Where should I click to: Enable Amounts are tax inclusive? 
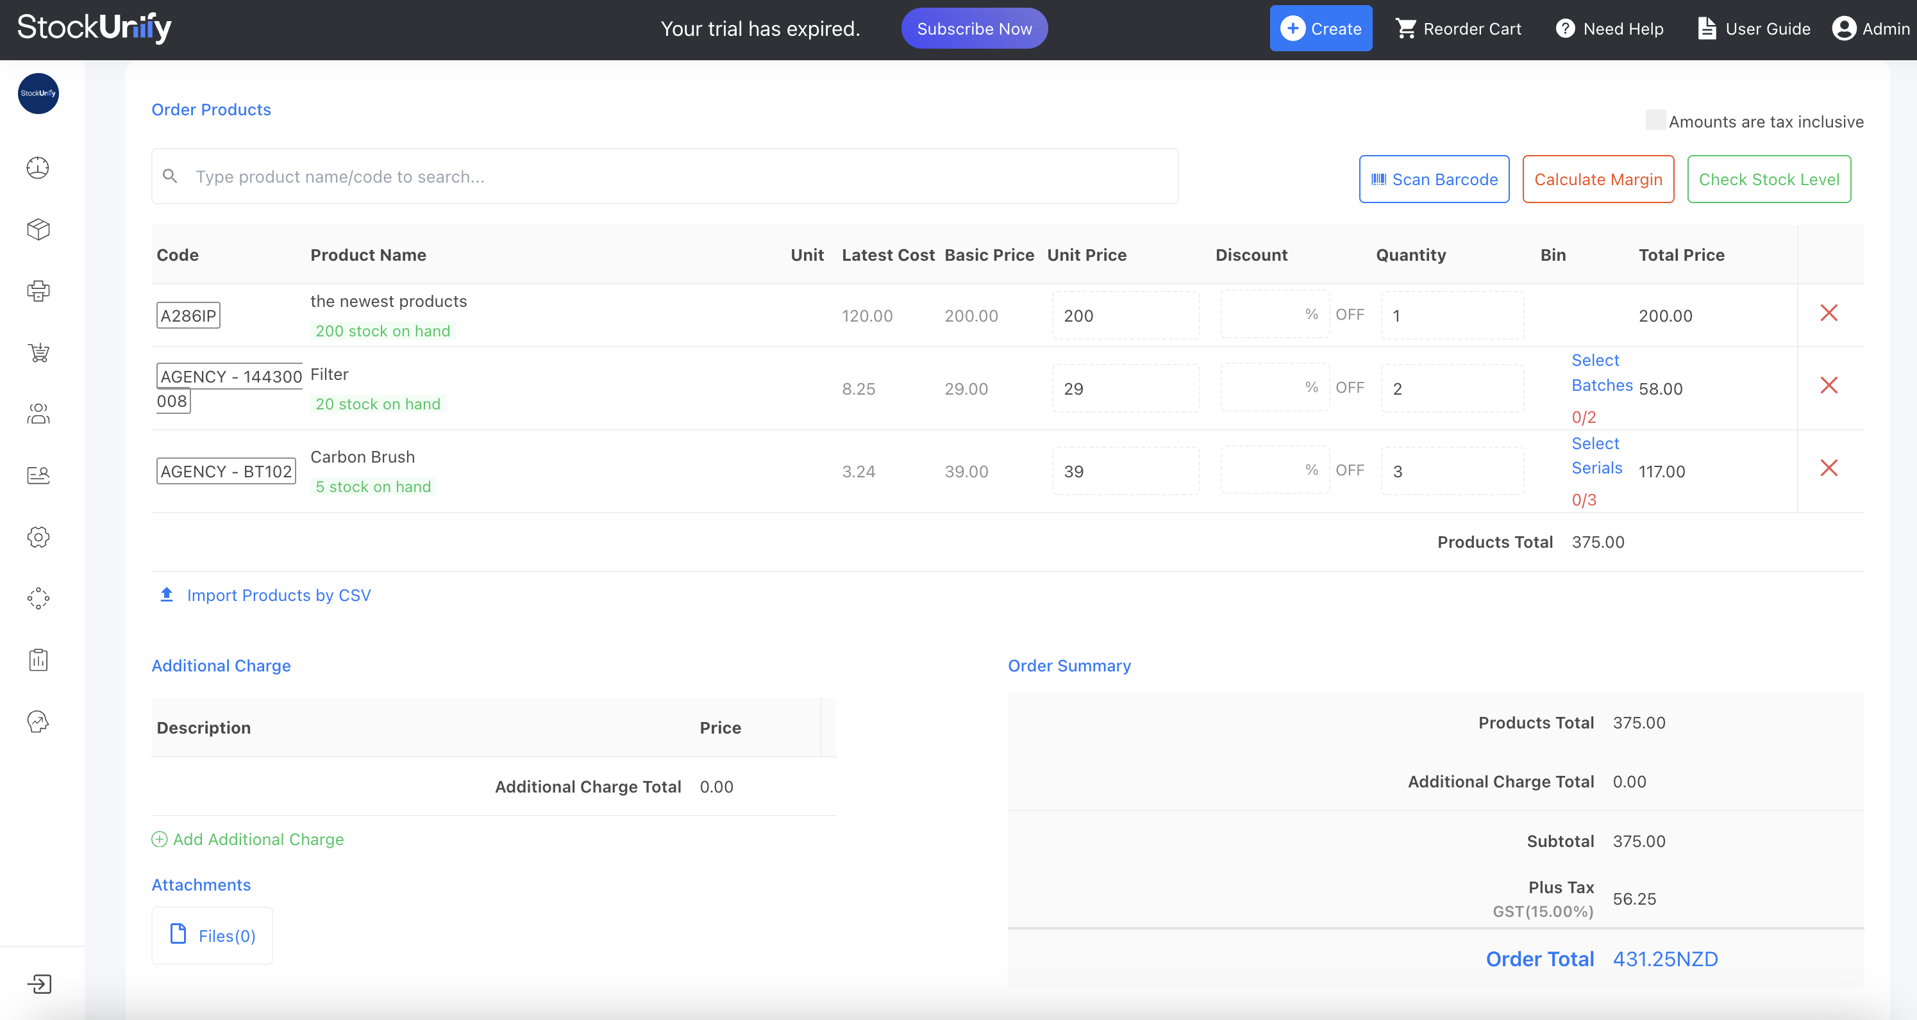point(1655,120)
